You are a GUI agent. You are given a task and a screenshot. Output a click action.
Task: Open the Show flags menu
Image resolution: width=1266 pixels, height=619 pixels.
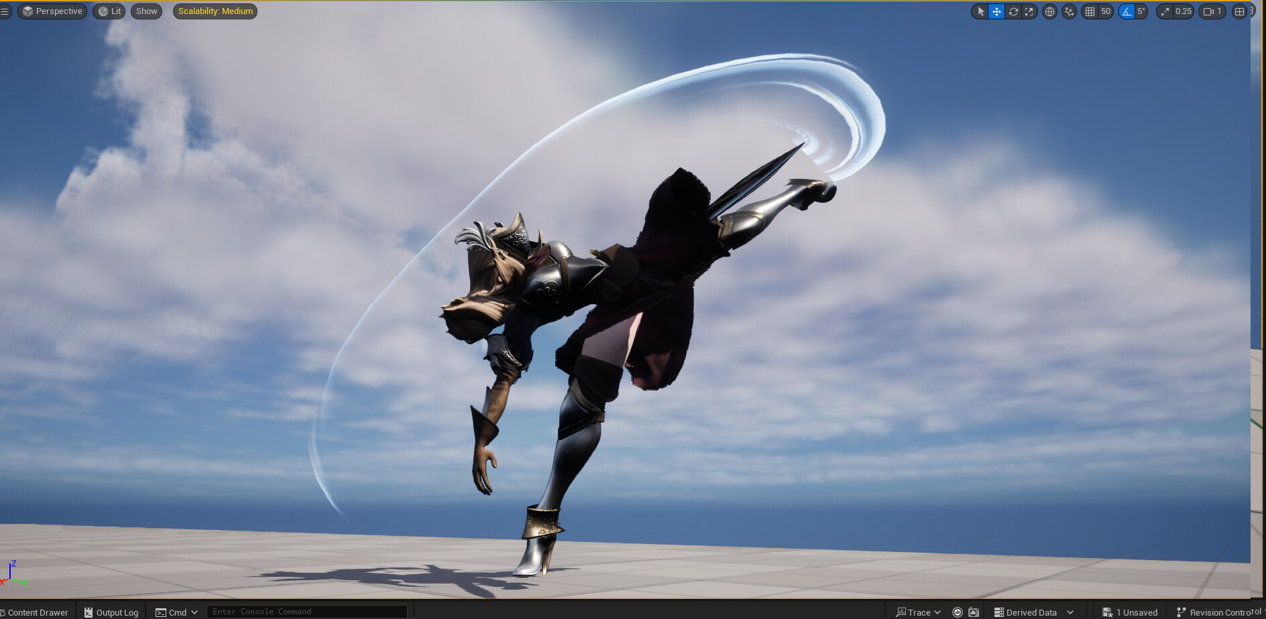pyautogui.click(x=146, y=11)
